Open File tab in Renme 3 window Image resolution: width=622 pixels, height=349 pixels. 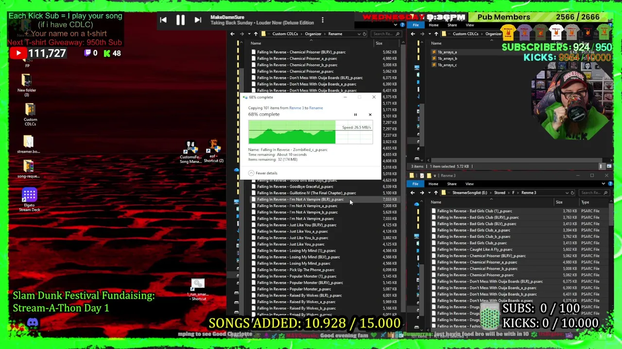click(x=415, y=184)
